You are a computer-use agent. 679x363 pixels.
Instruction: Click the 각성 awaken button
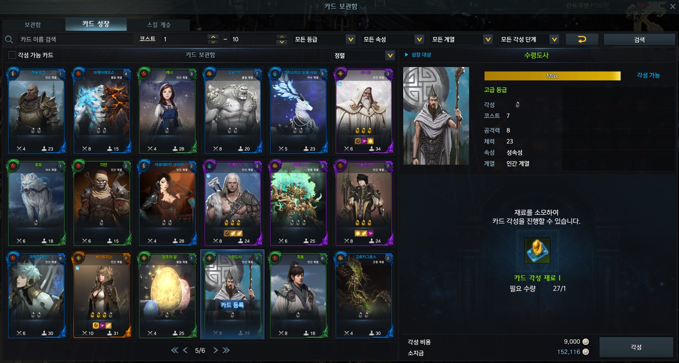tap(636, 347)
